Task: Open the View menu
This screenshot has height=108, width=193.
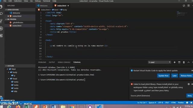Action: click(26, 1)
